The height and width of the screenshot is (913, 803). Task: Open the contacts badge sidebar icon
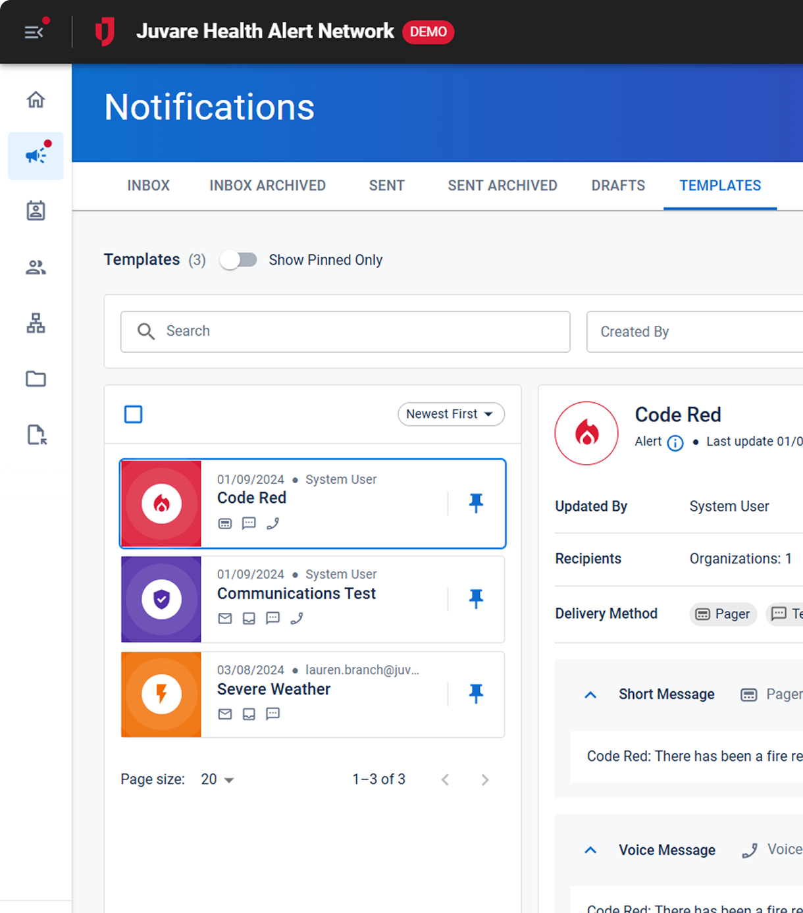click(36, 211)
